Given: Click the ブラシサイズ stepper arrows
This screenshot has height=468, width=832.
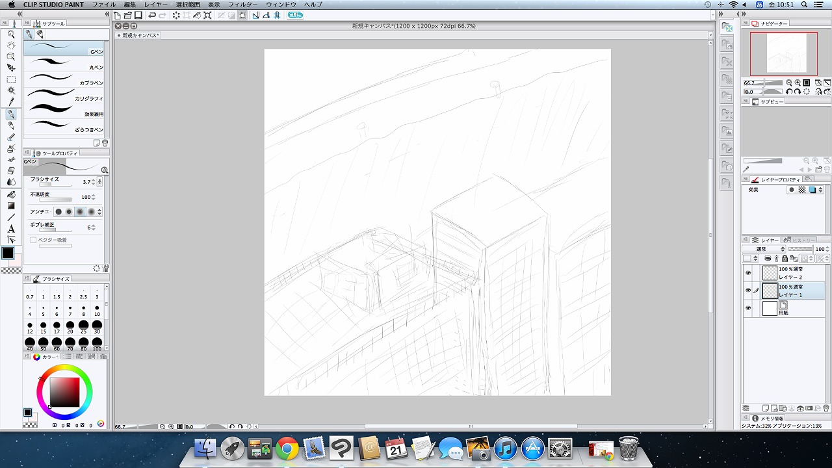Looking at the screenshot, I should coord(94,182).
